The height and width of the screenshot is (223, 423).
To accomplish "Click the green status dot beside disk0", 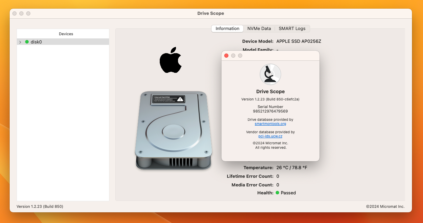I will click(x=27, y=42).
